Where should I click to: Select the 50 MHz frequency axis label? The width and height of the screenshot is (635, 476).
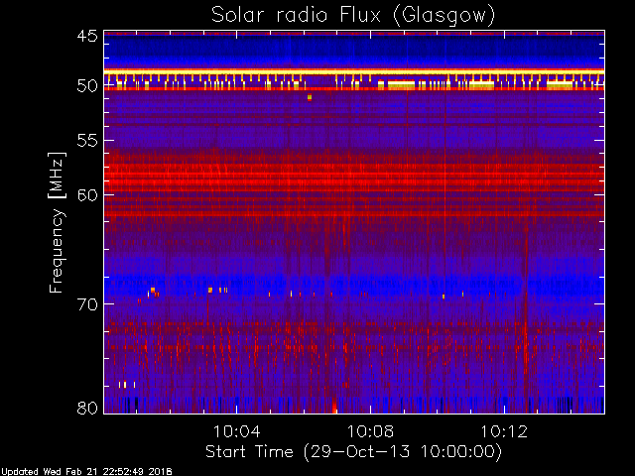(x=87, y=85)
